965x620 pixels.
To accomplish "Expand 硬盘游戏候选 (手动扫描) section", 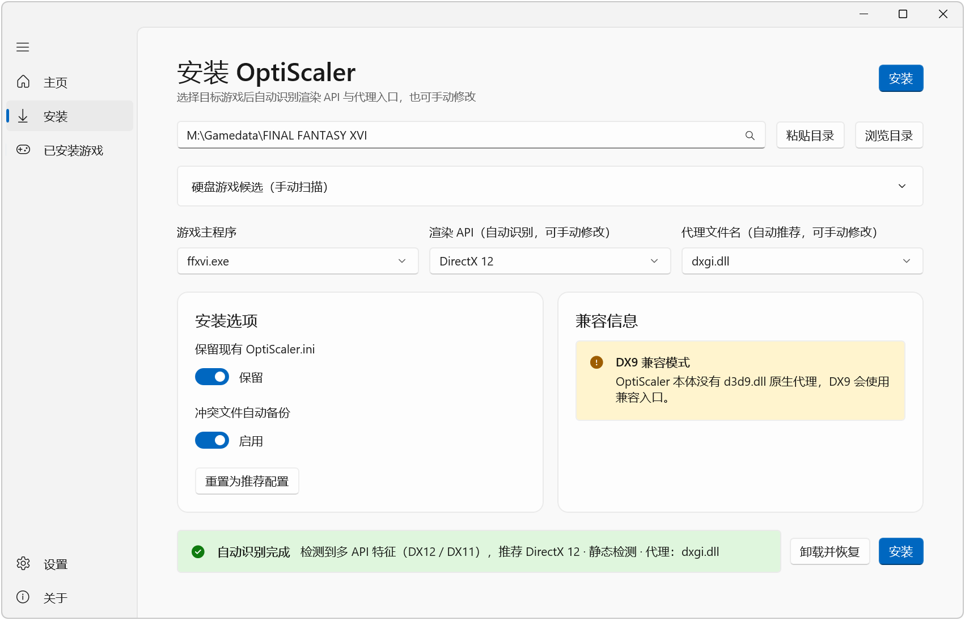I will click(550, 186).
